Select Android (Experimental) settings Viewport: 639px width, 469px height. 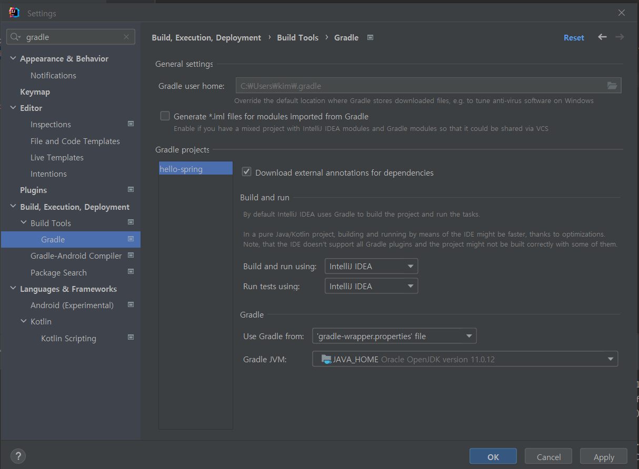(x=72, y=305)
